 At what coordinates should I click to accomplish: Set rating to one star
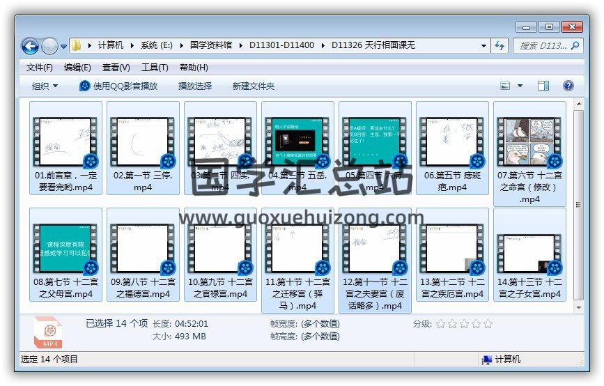coord(440,324)
